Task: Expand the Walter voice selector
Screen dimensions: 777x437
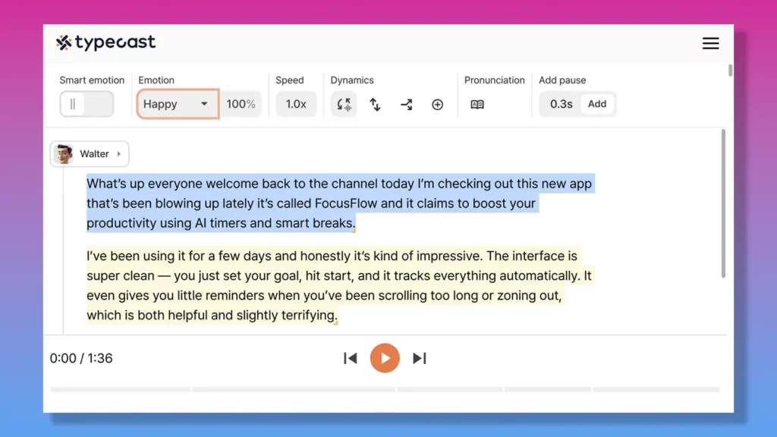Action: pos(119,153)
